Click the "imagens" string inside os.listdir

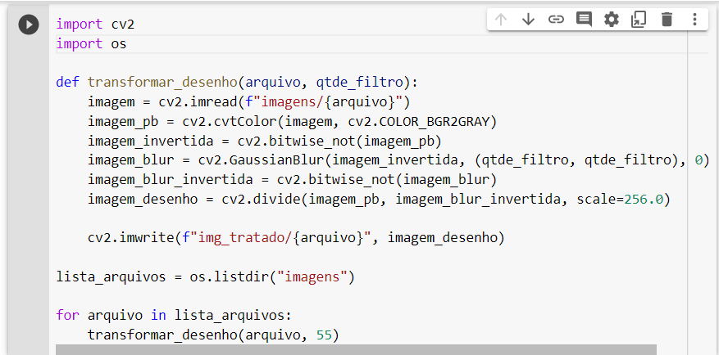click(x=312, y=277)
